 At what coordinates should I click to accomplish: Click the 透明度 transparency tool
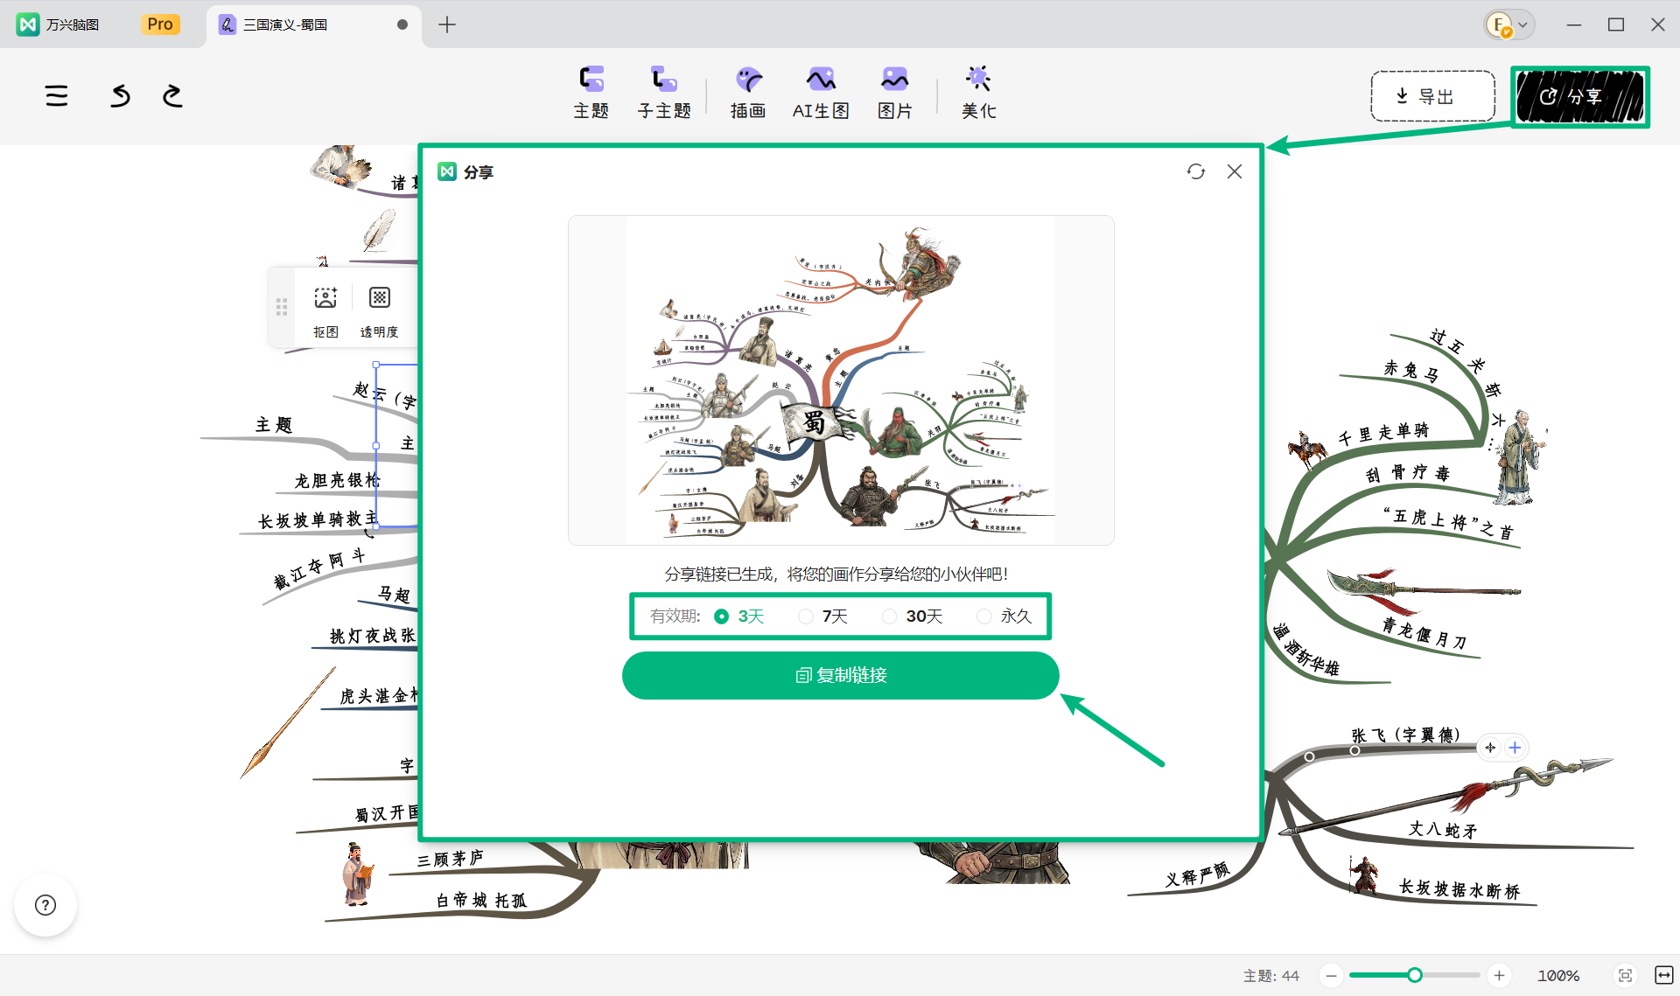(379, 311)
